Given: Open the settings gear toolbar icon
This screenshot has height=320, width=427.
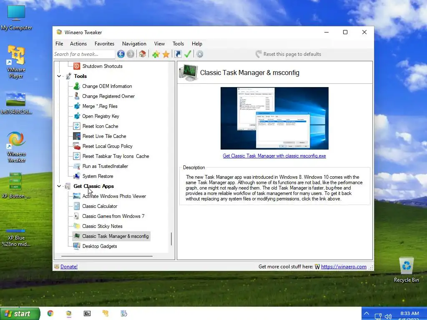Looking at the screenshot, I should (x=200, y=54).
